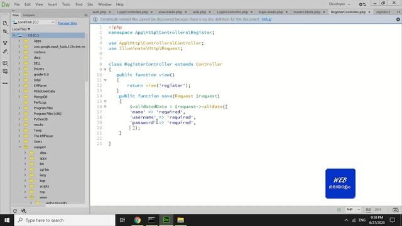
Task: Switch to view.blade.php tab
Action: [170, 12]
